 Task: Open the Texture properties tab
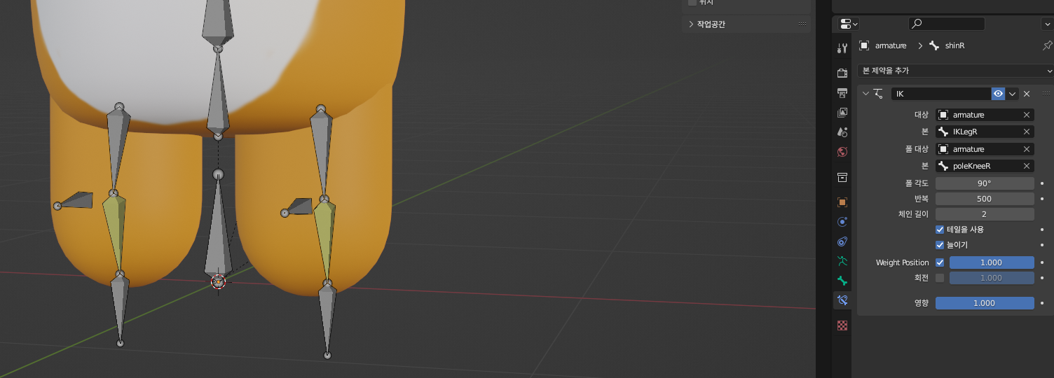(x=842, y=325)
